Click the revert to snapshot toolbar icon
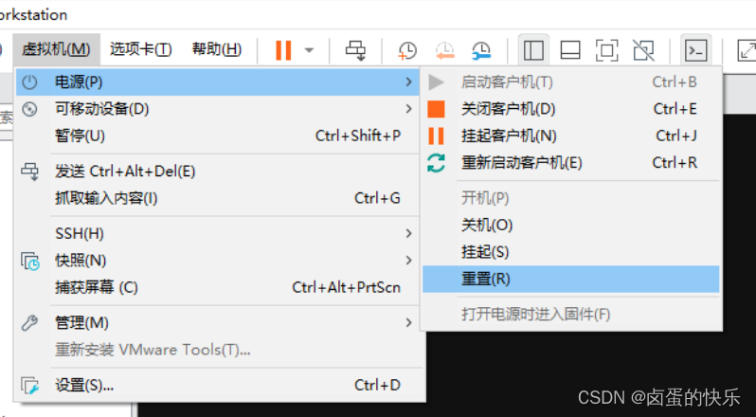Image resolution: width=756 pixels, height=417 pixels. [444, 50]
